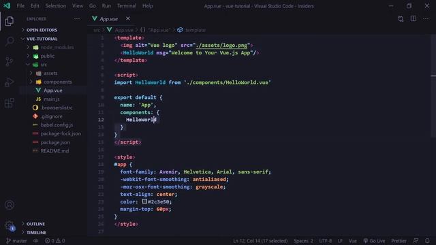Open notifications bell in status bar
This screenshot has width=436, height=245.
click(x=427, y=241)
